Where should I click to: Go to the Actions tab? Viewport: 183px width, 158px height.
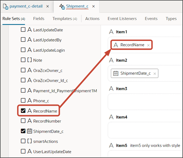click(92, 19)
